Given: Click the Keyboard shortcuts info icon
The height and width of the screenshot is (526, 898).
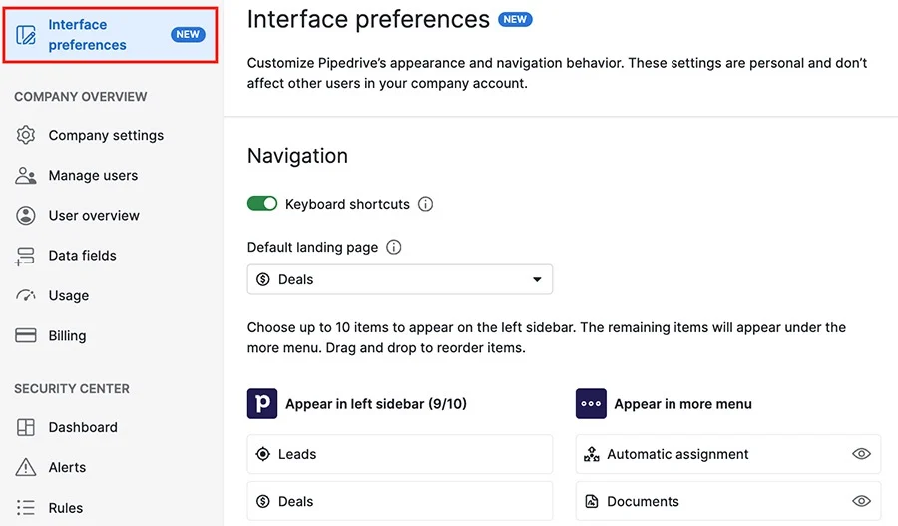Looking at the screenshot, I should [x=425, y=204].
